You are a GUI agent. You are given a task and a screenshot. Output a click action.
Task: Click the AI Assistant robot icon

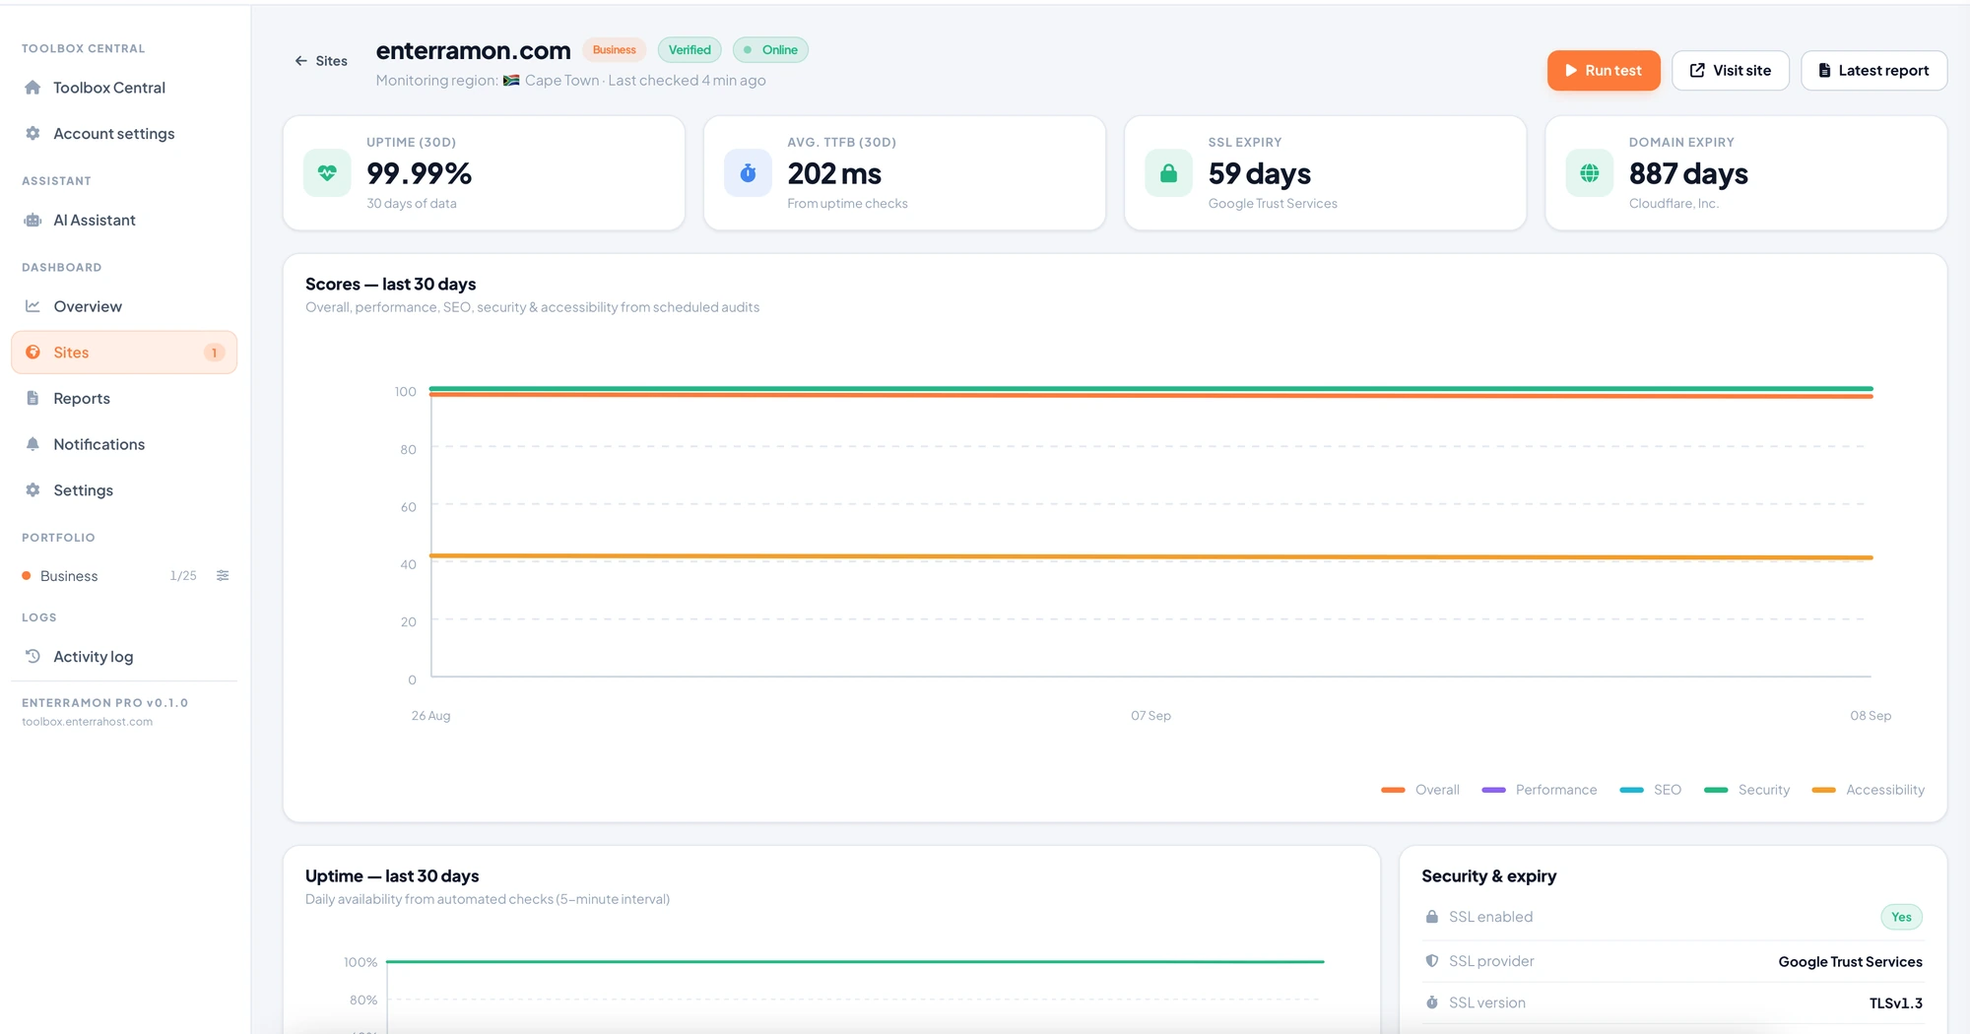[33, 220]
